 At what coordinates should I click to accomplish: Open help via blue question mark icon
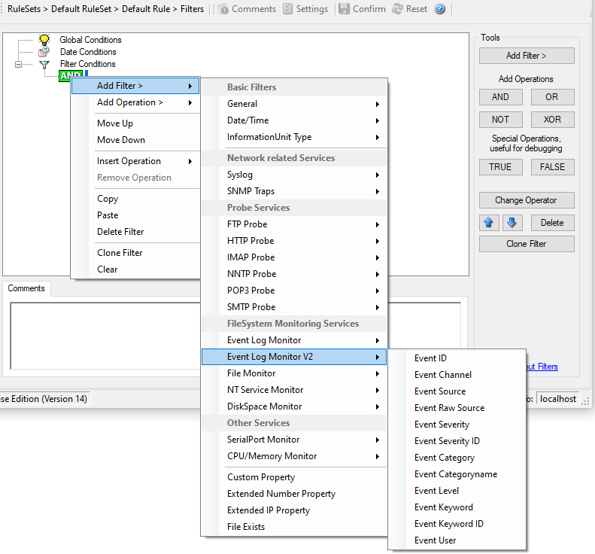click(440, 9)
